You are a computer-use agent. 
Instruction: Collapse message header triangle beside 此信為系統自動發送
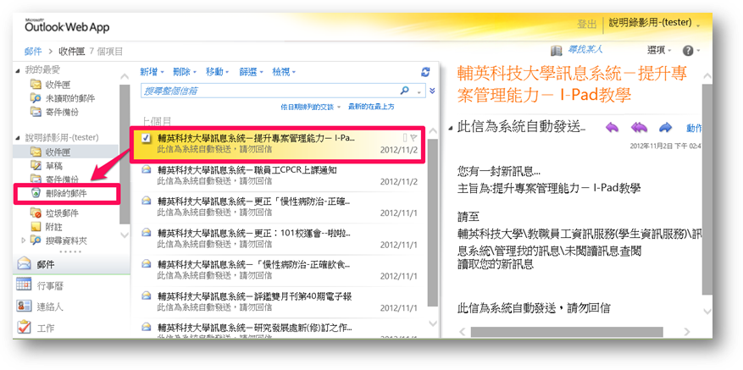[x=451, y=129]
